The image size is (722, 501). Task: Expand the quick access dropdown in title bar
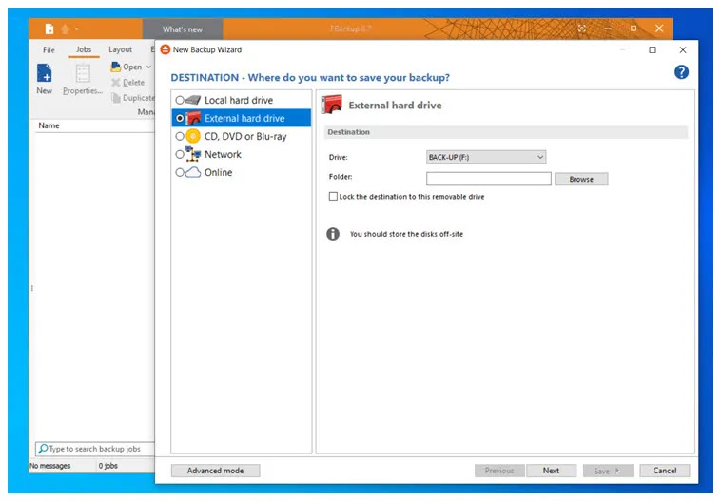tap(76, 29)
